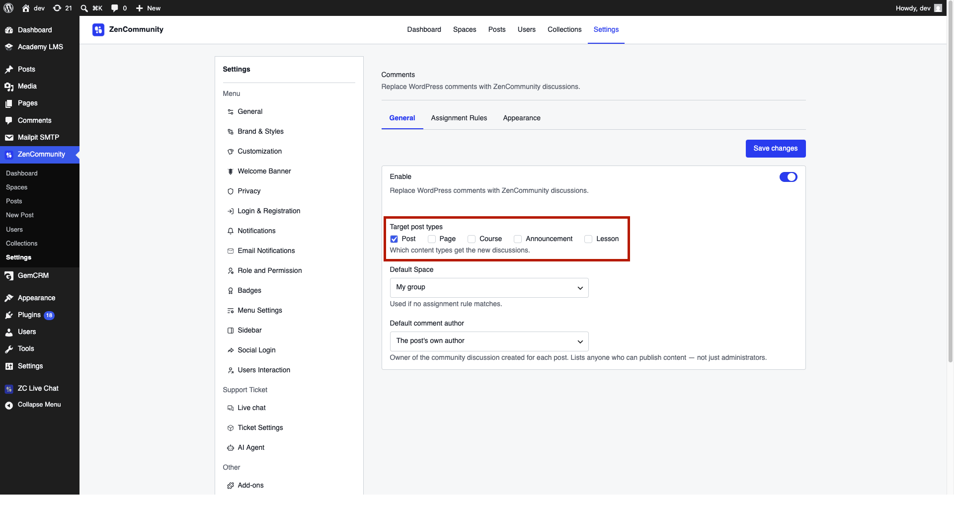This screenshot has width=954, height=506.
Task: Open the Collections top navigation tab
Action: coord(564,30)
